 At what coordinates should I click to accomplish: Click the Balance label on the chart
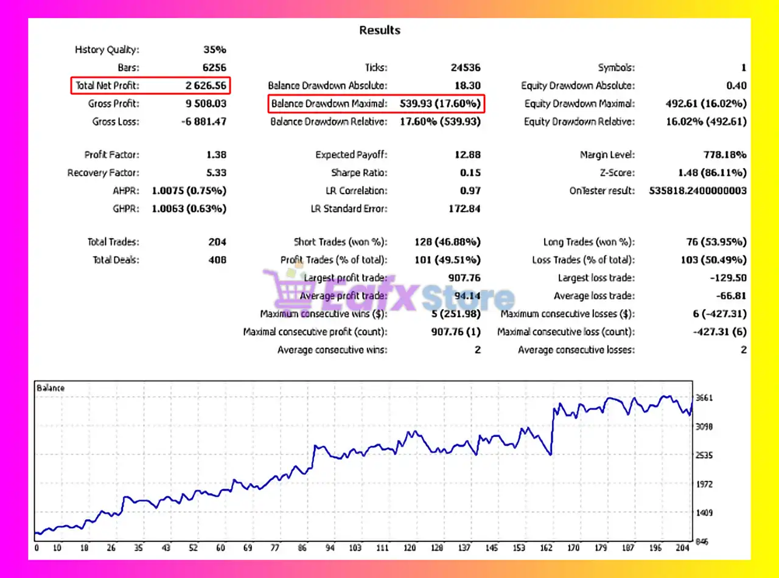click(x=51, y=388)
